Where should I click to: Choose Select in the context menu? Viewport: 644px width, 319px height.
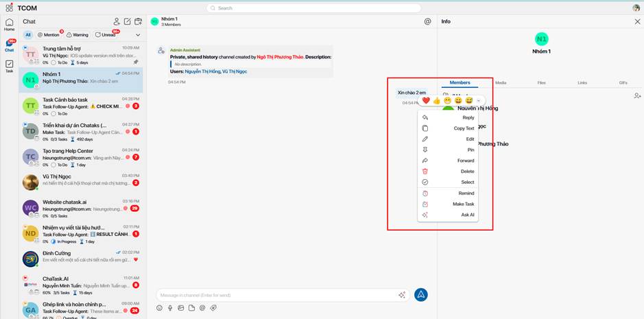click(x=448, y=182)
